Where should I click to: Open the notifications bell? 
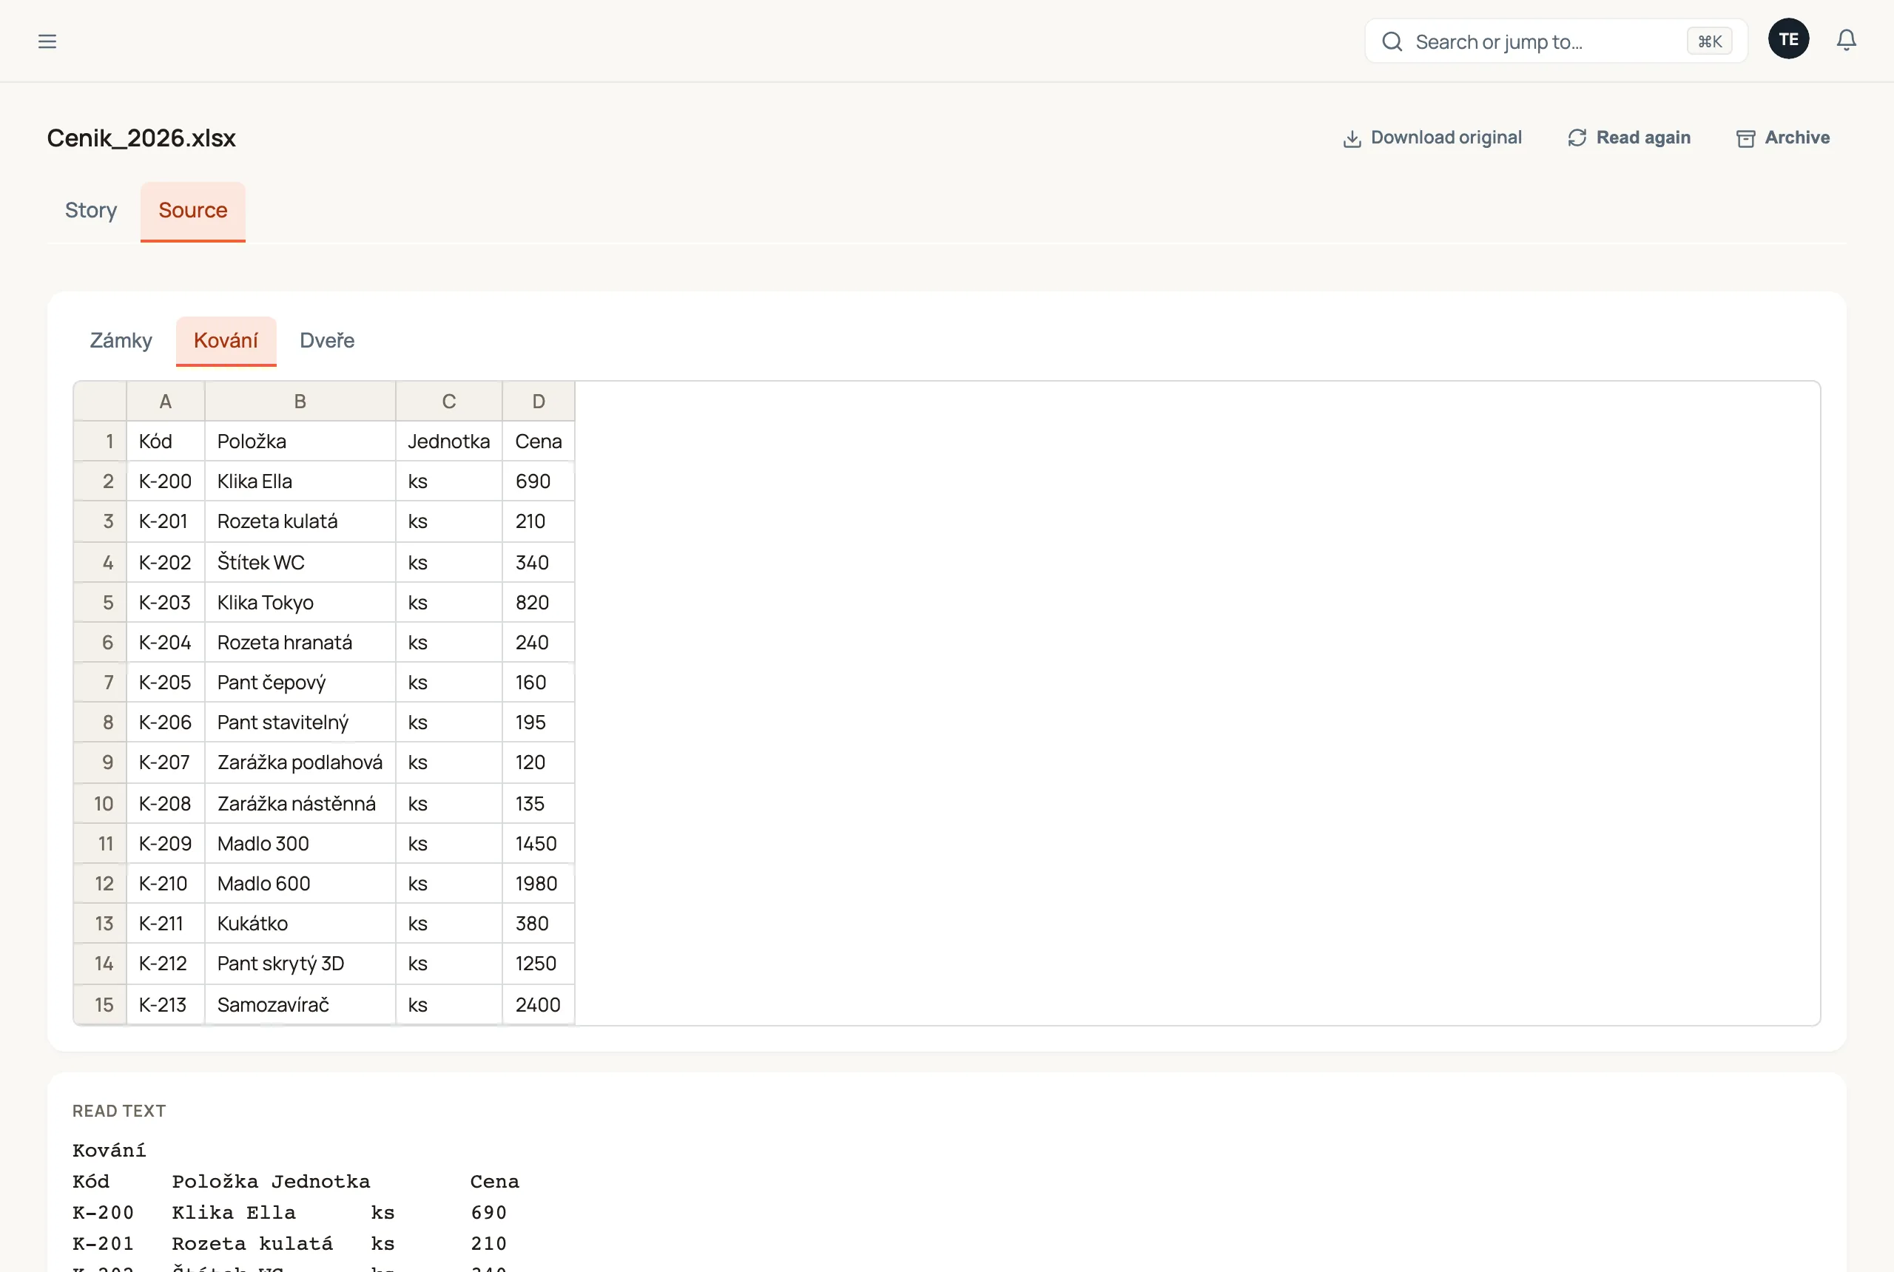coord(1846,40)
